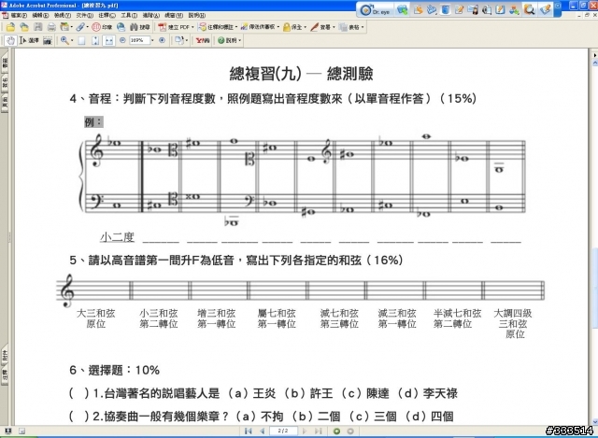
Task: Open the 工具(T) menu
Action: (129, 16)
